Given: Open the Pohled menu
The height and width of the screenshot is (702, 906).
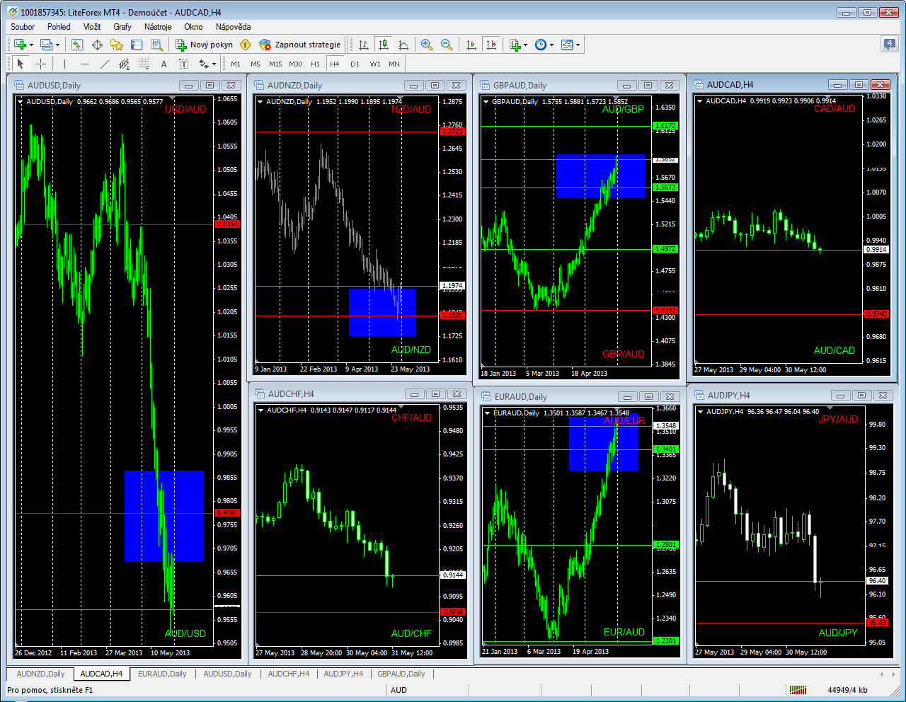Looking at the screenshot, I should [59, 27].
